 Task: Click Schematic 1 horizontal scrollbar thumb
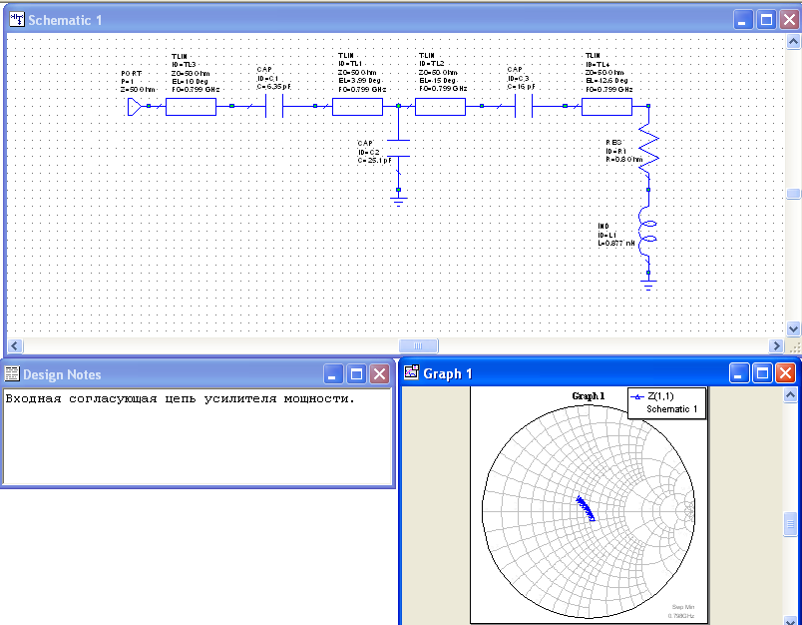[x=418, y=346]
